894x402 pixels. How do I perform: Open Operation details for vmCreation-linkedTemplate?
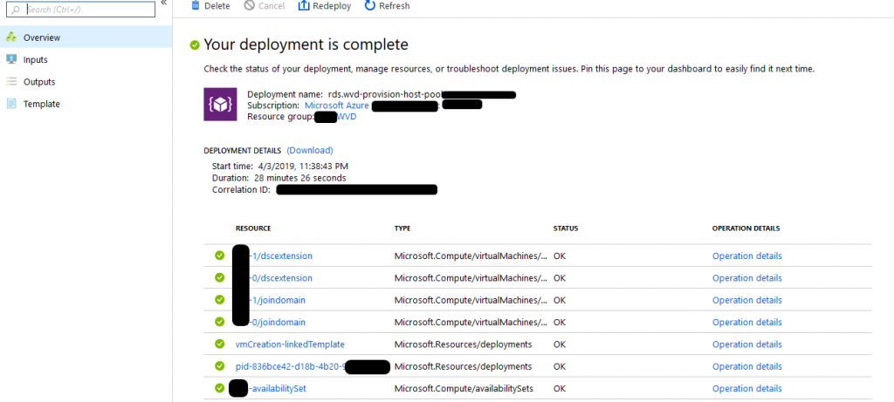pyautogui.click(x=747, y=344)
